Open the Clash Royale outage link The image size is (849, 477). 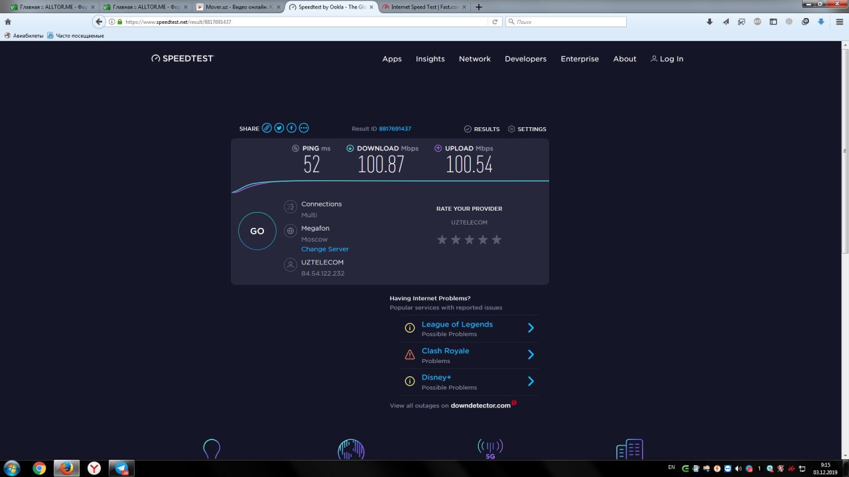(445, 351)
